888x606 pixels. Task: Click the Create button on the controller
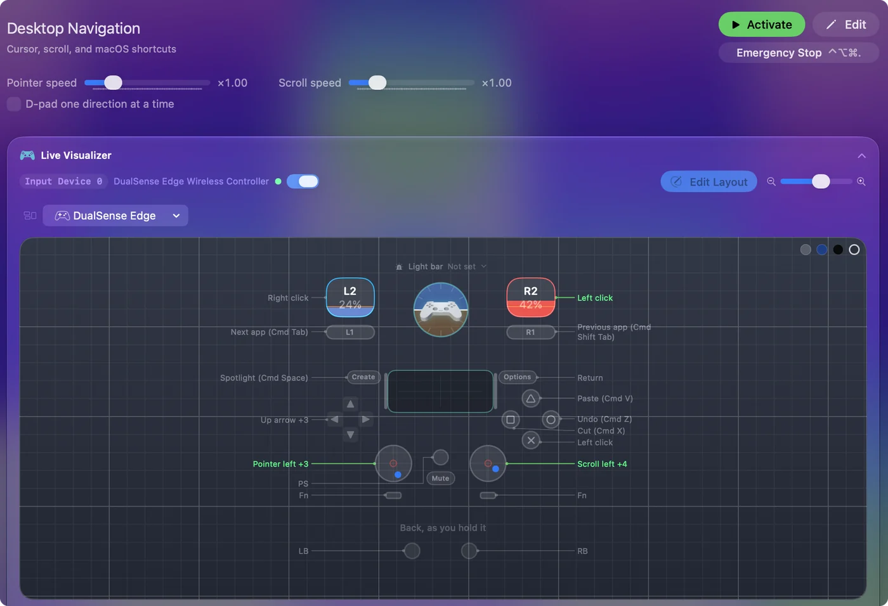tap(363, 377)
